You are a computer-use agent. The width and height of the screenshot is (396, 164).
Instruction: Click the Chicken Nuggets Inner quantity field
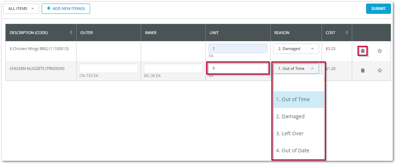point(173,68)
